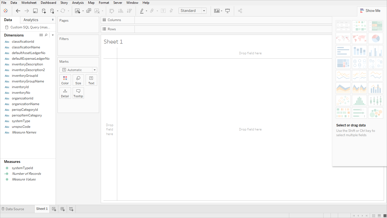Click the New Worksheet toolbar icon

(78, 11)
